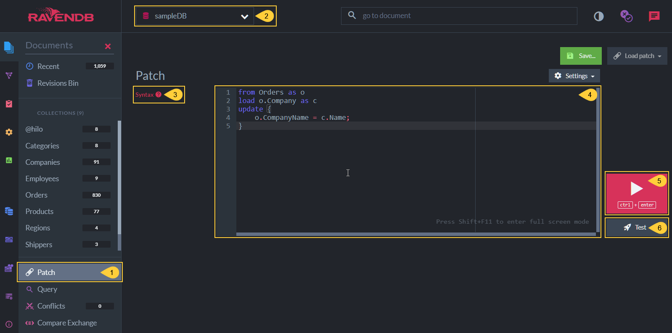Click the 'o.CompanyName = c.Name;' line
672x333 pixels.
pos(302,117)
